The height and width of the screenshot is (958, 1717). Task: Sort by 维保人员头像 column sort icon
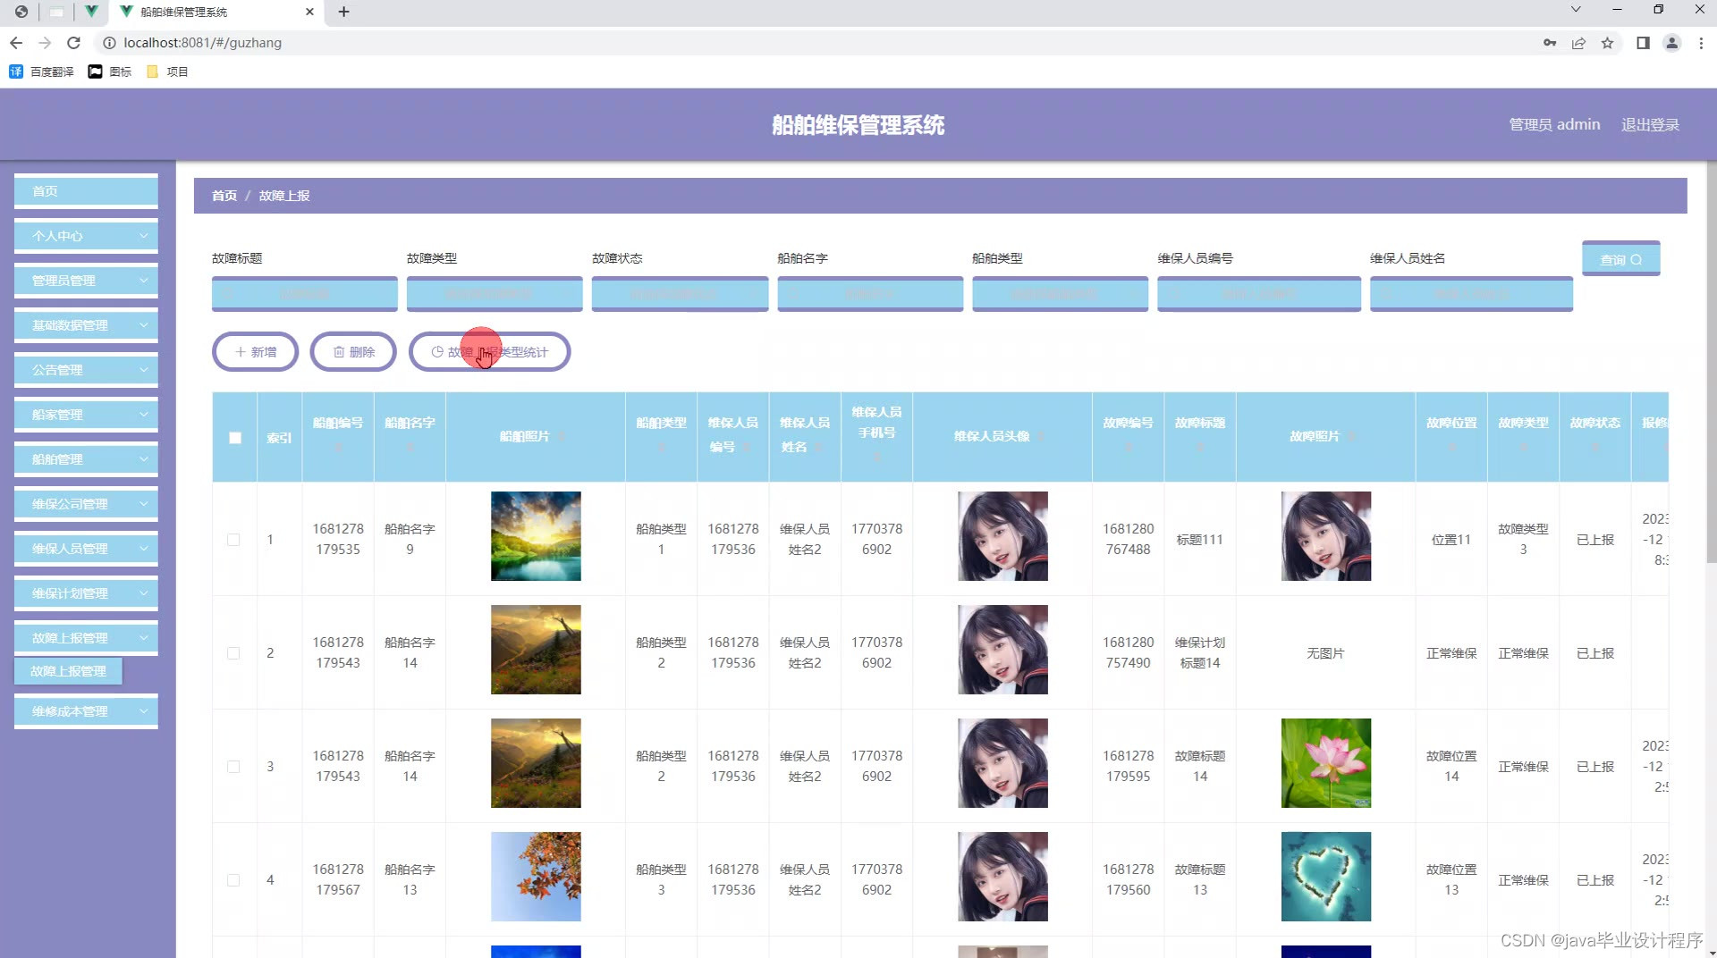click(x=1041, y=436)
